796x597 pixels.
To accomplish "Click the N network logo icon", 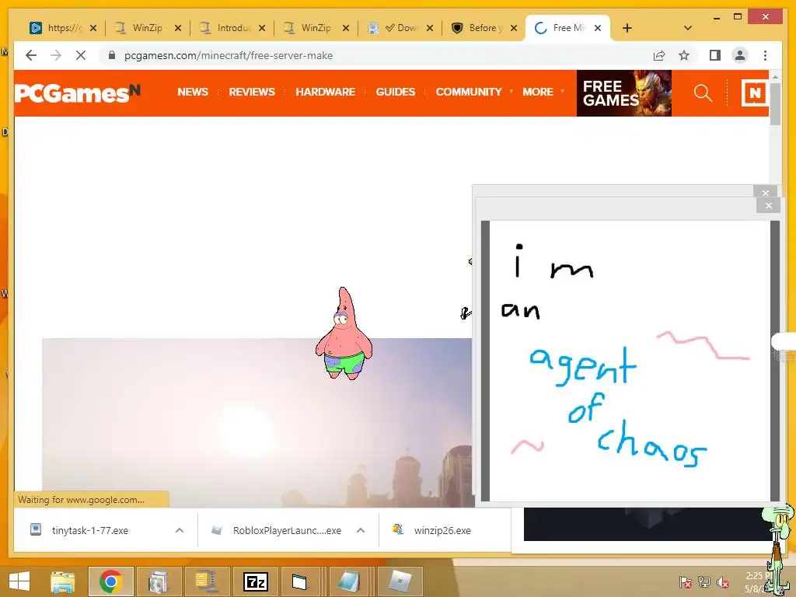I will point(754,93).
